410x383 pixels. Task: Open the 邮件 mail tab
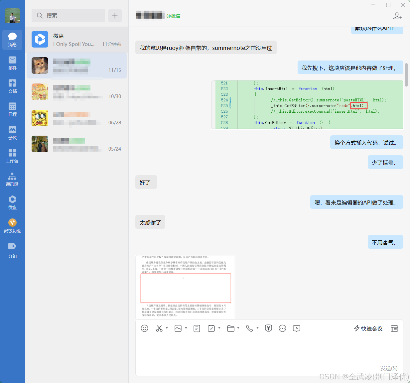[x=12, y=63]
